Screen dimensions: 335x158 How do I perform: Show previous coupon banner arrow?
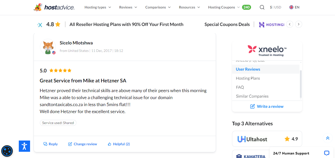(x=290, y=24)
